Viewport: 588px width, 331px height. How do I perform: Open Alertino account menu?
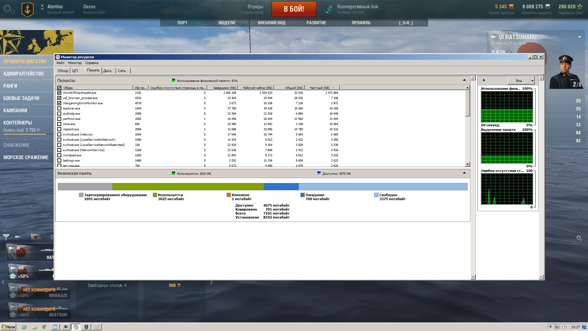click(x=61, y=9)
